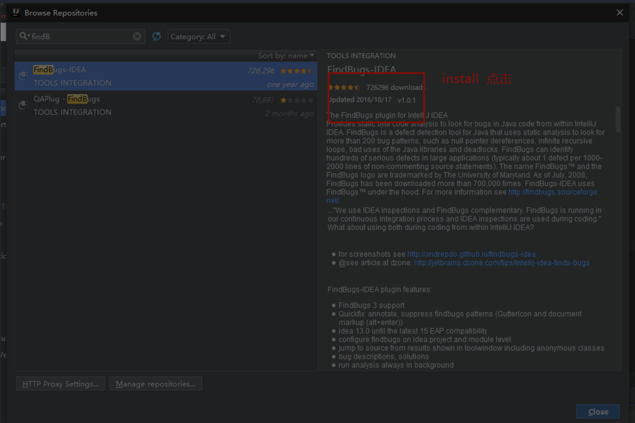
Task: Click the '2 months ago' update text
Action: (289, 114)
